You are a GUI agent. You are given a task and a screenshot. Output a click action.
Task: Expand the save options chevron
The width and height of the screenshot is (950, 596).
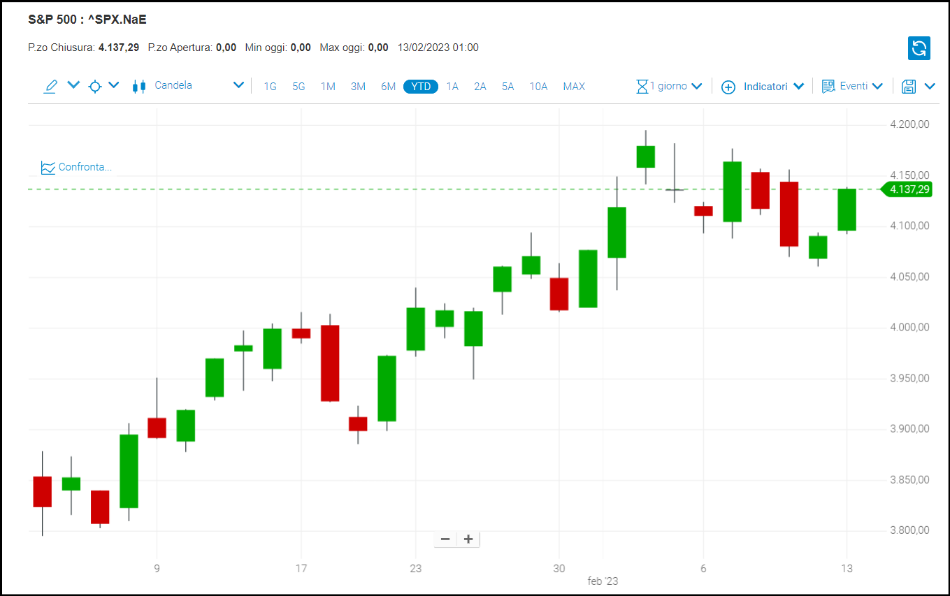pyautogui.click(x=930, y=86)
